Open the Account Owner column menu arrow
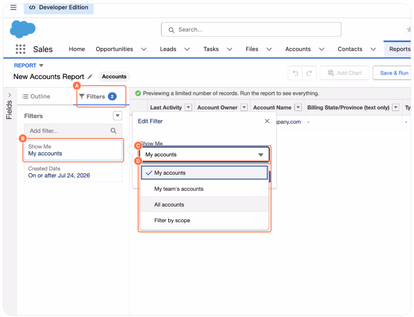 click(x=244, y=108)
